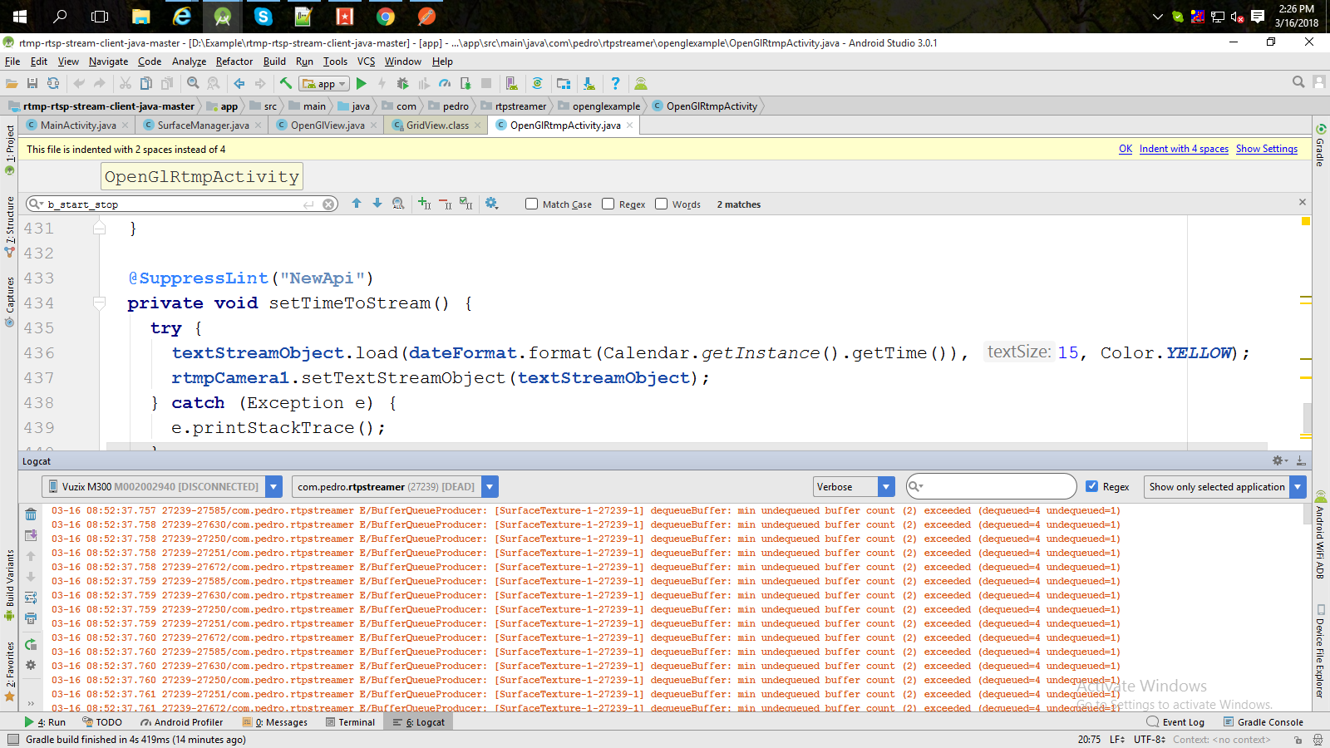Open the Verbose log level dropdown

(x=884, y=486)
